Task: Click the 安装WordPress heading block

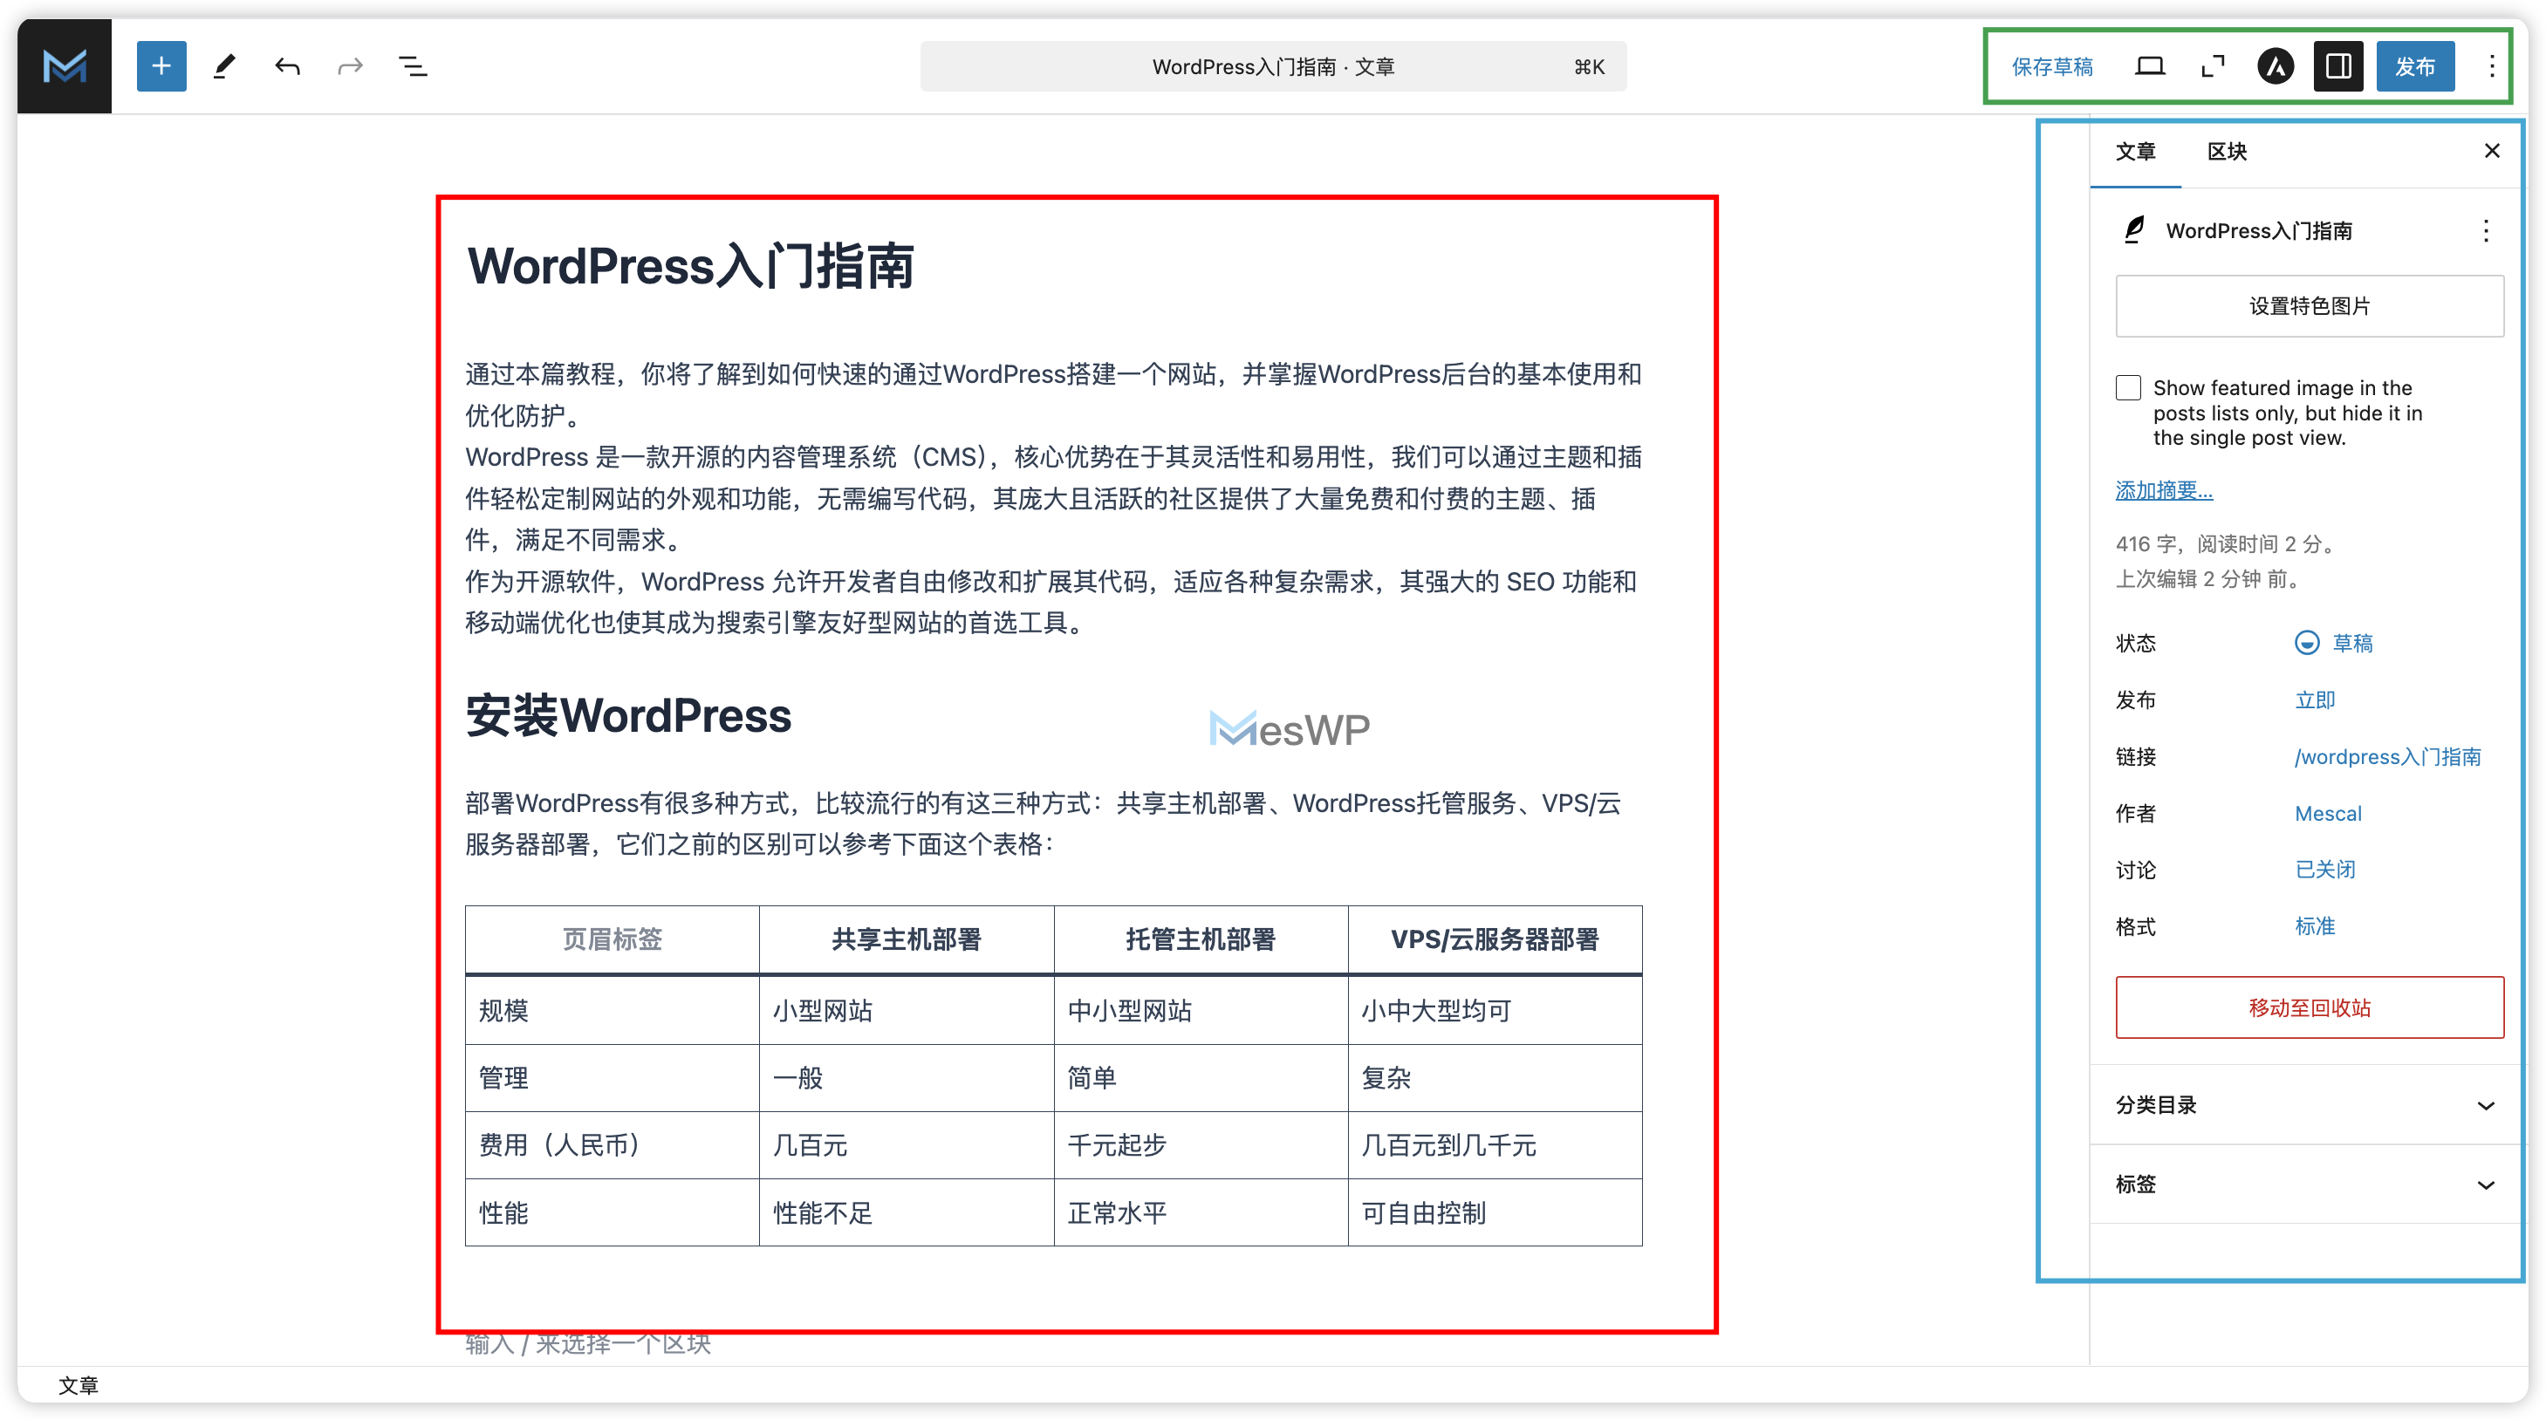Action: pyautogui.click(x=628, y=715)
